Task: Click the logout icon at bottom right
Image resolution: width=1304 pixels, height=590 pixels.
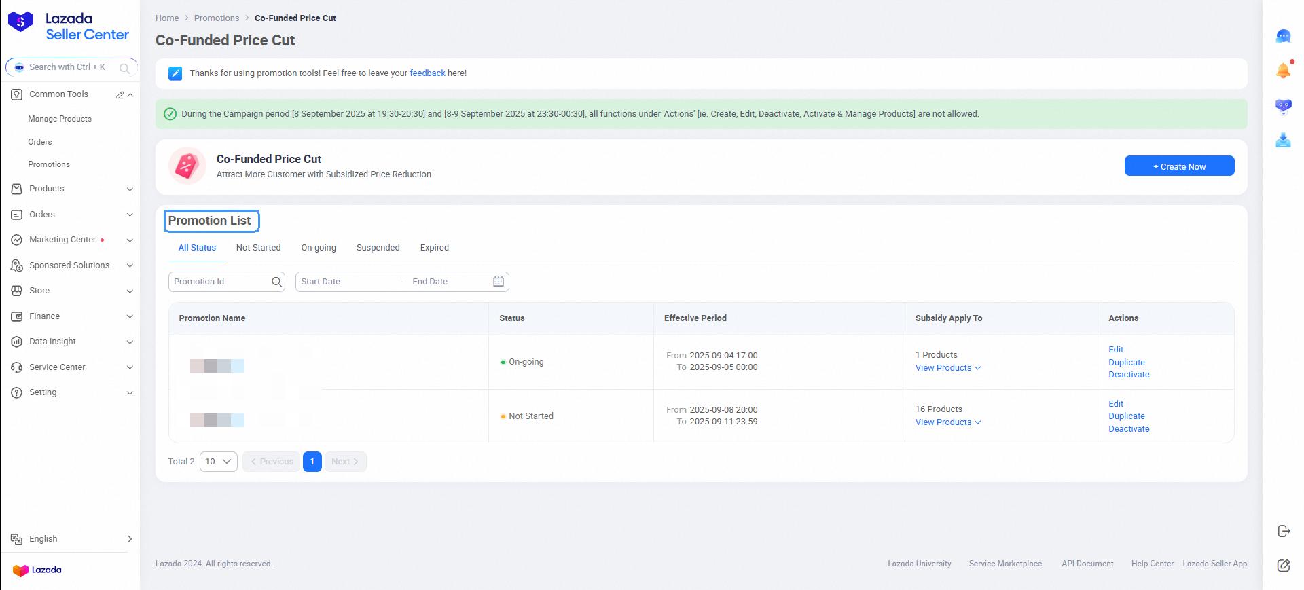Action: pos(1283,531)
